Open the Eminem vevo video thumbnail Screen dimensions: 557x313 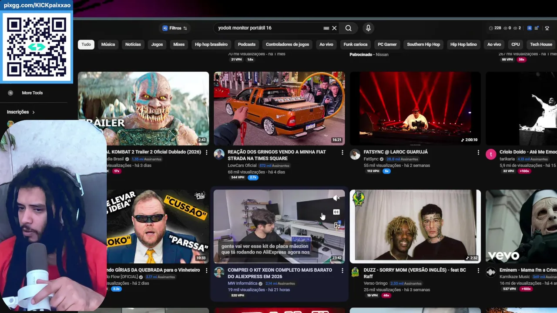click(521, 226)
